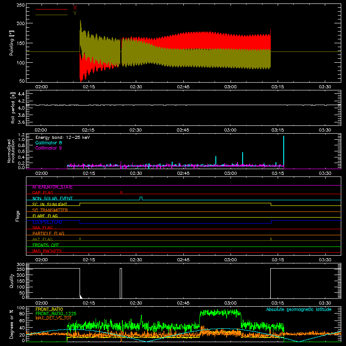Click the GAP_FLAG label

coord(42,192)
